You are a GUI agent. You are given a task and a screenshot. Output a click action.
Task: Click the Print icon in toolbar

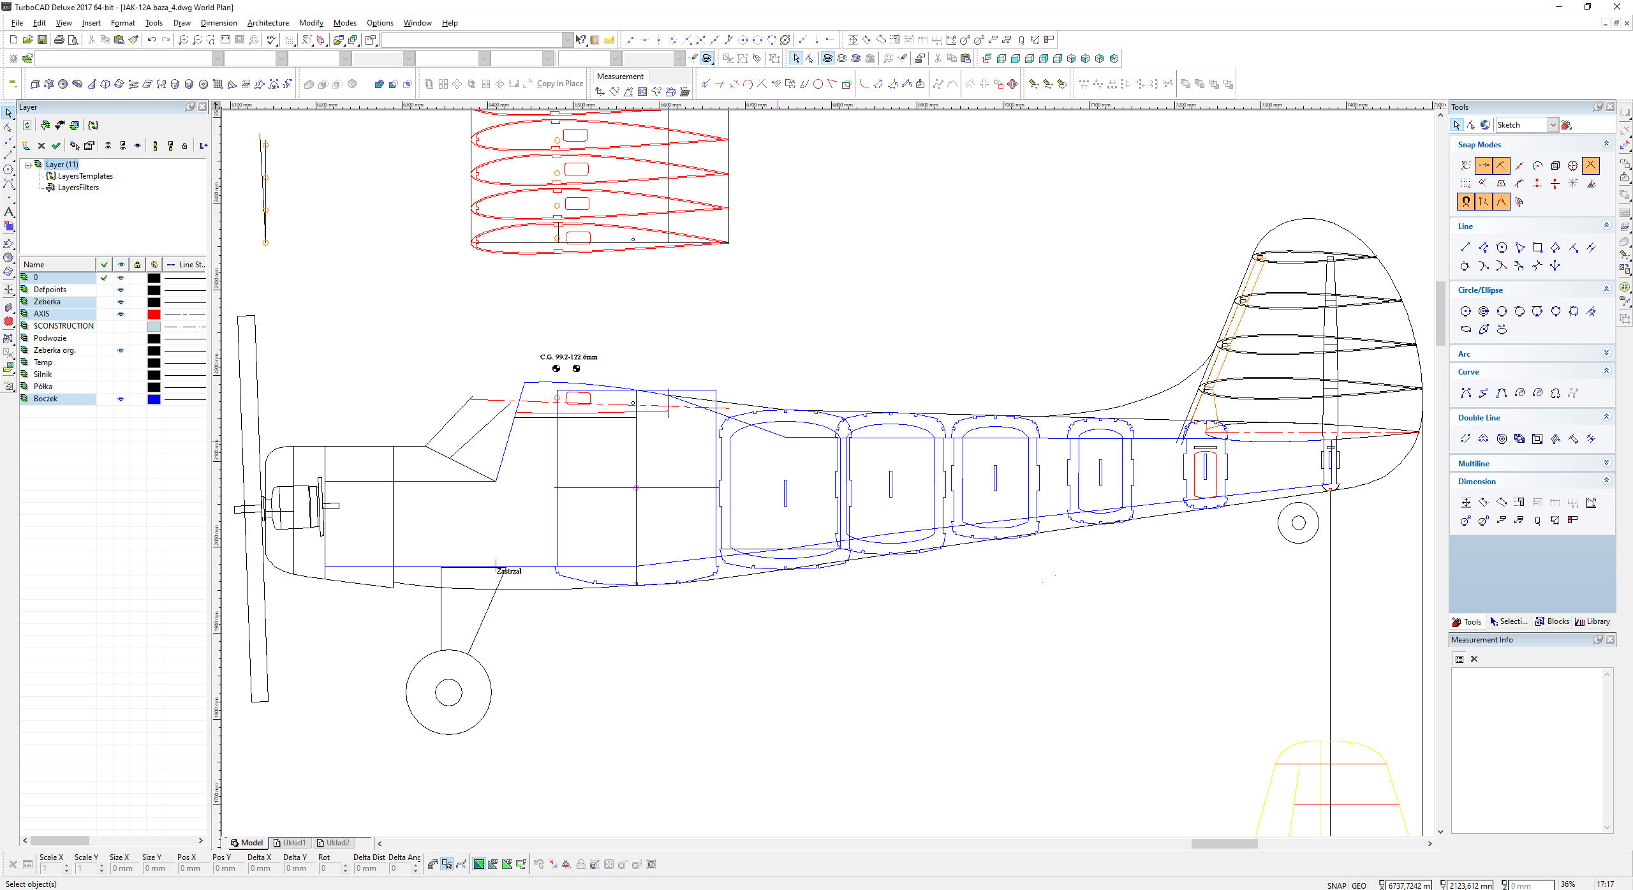click(x=59, y=40)
